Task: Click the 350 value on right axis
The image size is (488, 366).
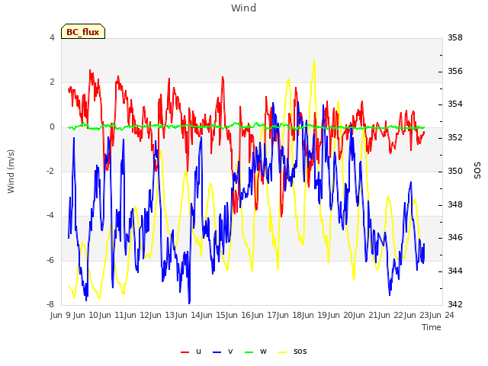Action: click(455, 171)
